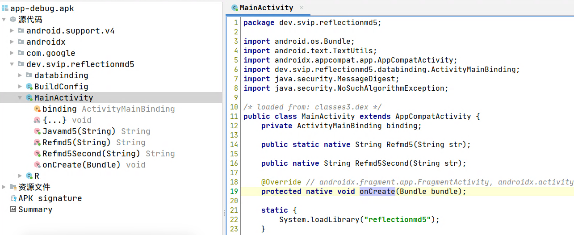The width and height of the screenshot is (574, 235).
Task: Click line number 11 in gutter
Action: click(235, 116)
